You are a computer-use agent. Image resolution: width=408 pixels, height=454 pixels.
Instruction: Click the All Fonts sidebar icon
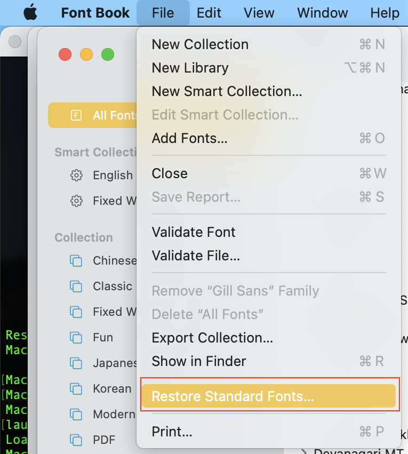pos(76,115)
